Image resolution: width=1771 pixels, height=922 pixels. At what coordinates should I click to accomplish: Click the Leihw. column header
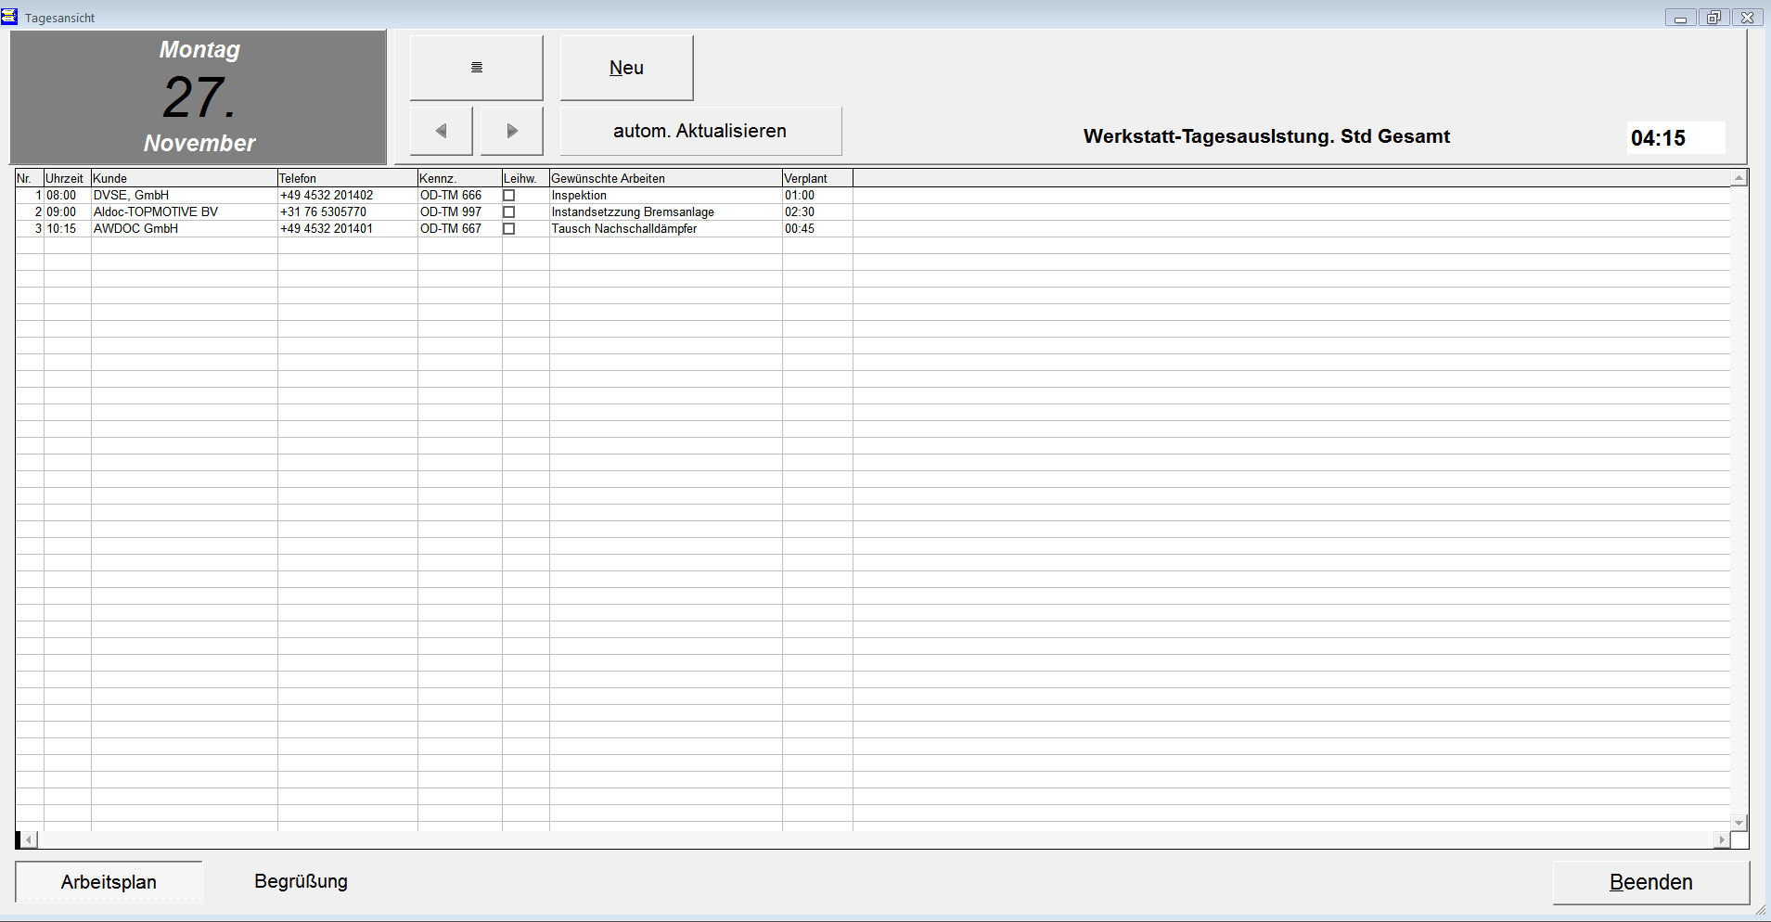pyautogui.click(x=526, y=178)
